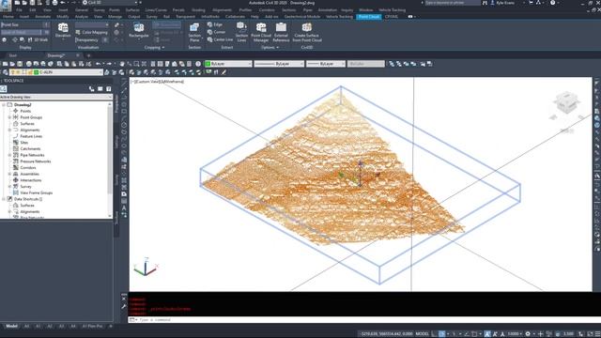Click the Extract Corner tool
Screen dimensions: 601x338
[217, 32]
